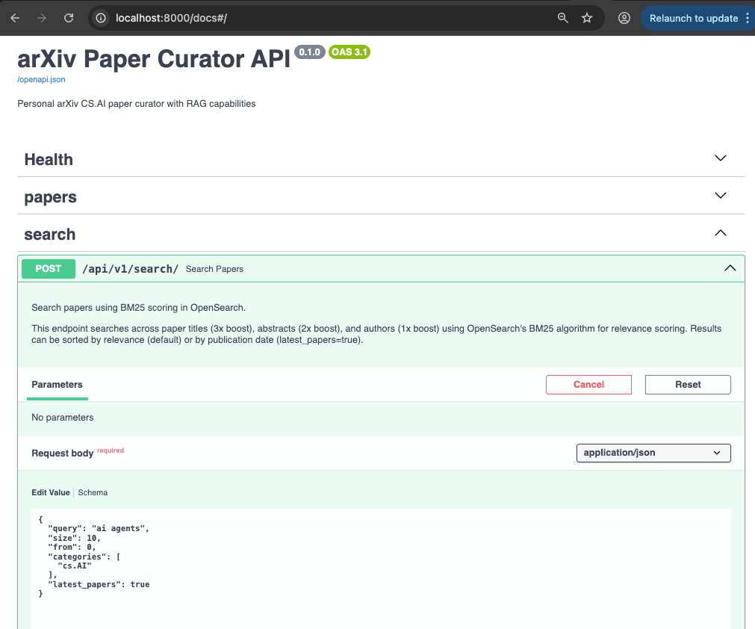Image resolution: width=755 pixels, height=629 pixels.
Task: Open the application/json content type dropdown
Action: coord(653,453)
